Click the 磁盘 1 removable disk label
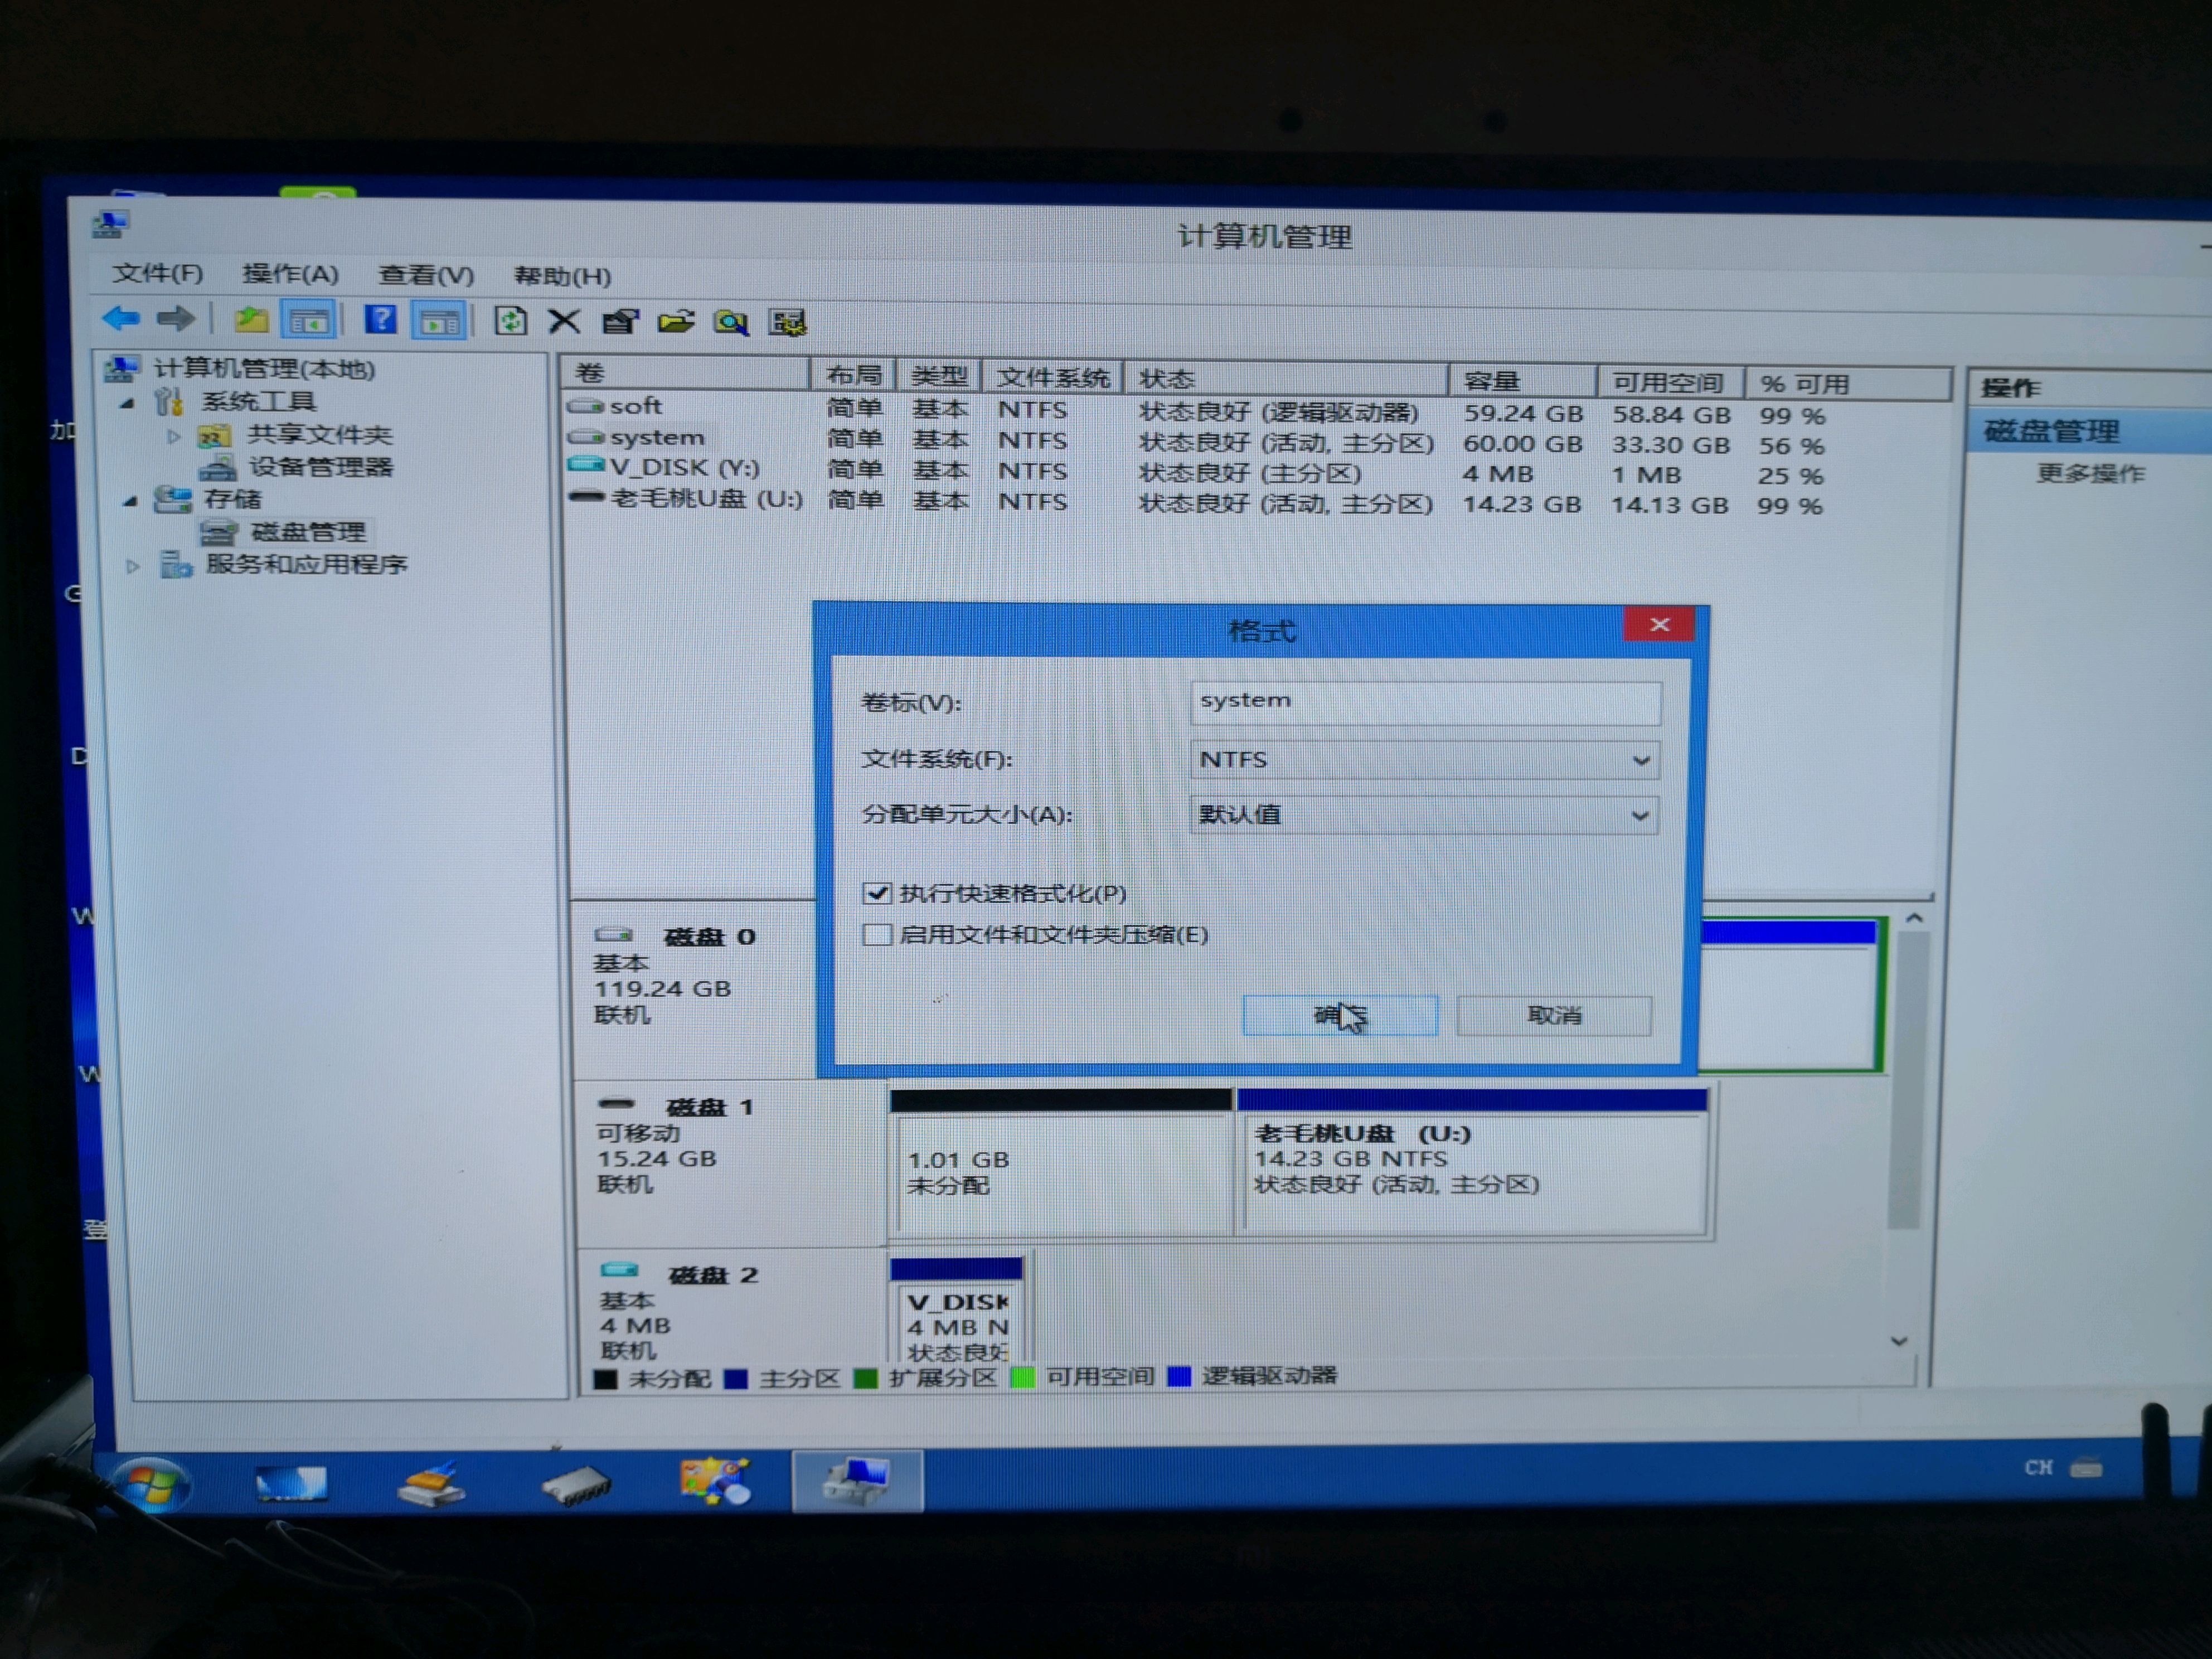Viewport: 2212px width, 1659px height. pos(710,1107)
